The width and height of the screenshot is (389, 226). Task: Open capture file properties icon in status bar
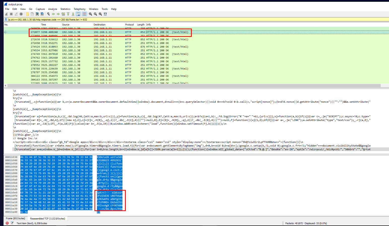pos(12,223)
